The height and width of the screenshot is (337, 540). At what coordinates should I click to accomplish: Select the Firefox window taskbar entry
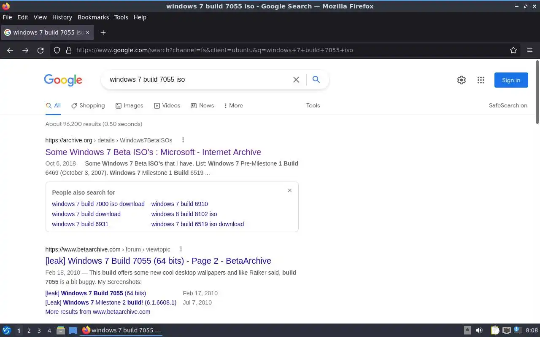[121, 330]
